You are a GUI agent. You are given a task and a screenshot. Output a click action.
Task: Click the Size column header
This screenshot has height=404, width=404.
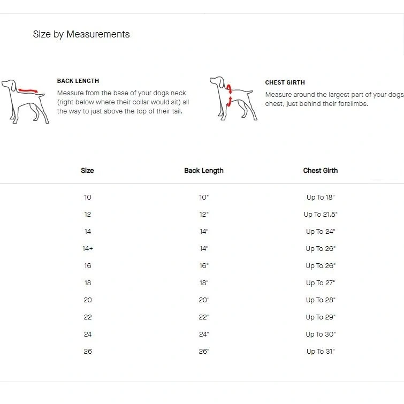tap(87, 171)
